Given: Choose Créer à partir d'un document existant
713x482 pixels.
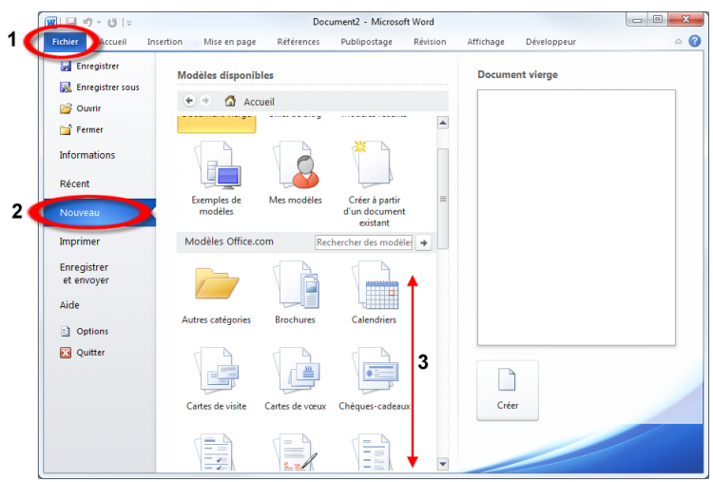Looking at the screenshot, I should [x=375, y=183].
